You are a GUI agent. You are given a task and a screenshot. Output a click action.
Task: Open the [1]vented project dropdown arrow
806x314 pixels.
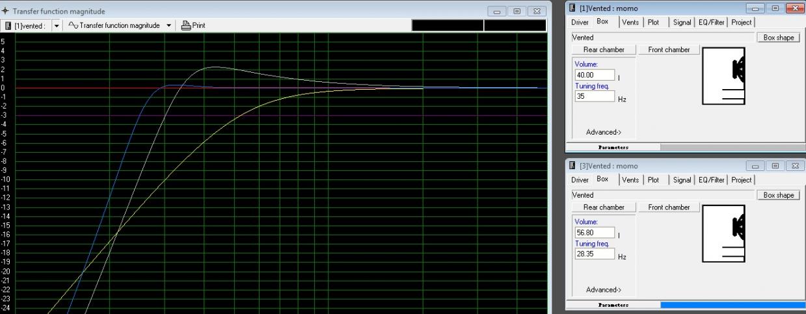(55, 25)
